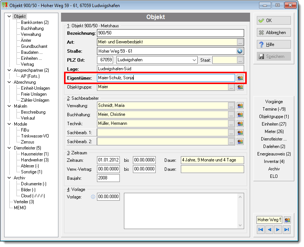The image size is (304, 247).
Task: Go to next record arrow
Action: click(x=278, y=229)
